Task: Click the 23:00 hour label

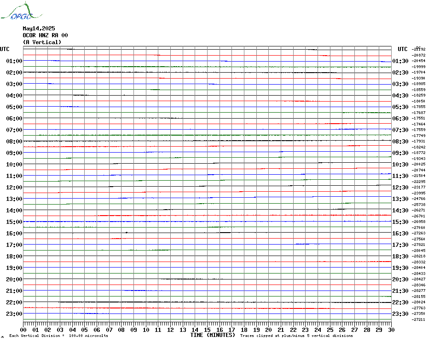Action: pos(14,313)
